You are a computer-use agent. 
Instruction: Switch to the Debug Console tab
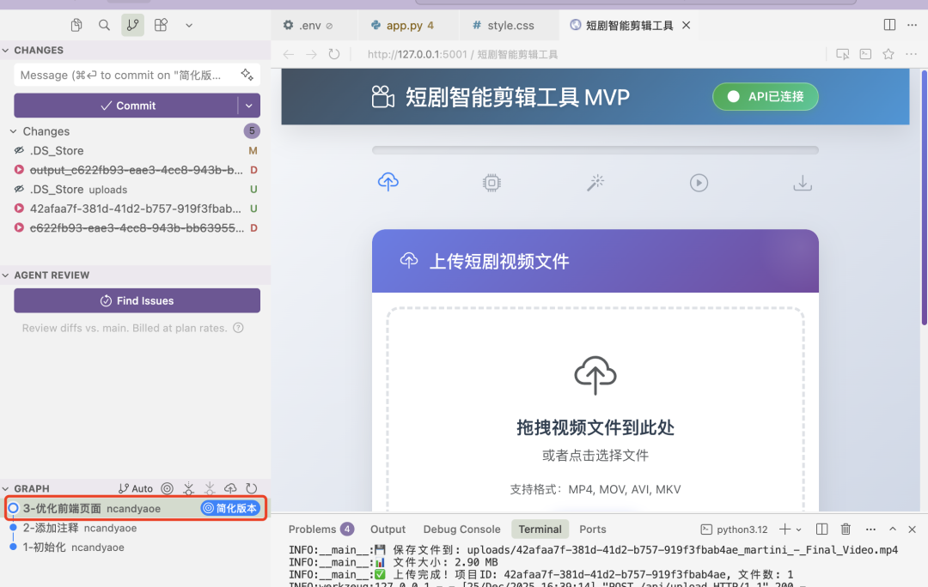click(461, 529)
